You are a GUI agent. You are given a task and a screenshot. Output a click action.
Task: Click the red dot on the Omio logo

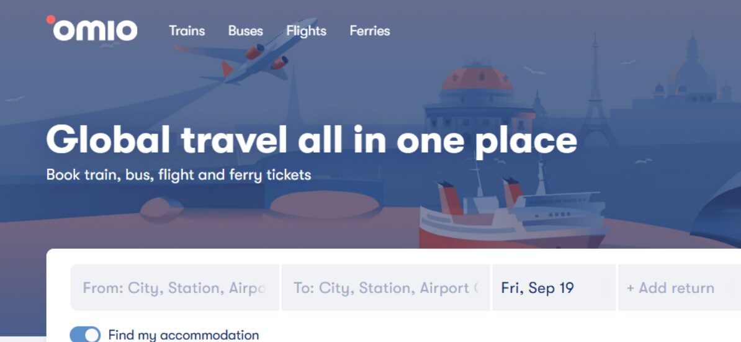51,19
